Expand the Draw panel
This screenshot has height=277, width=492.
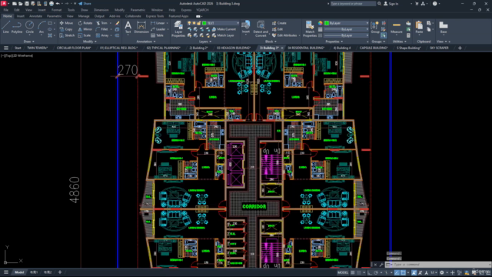coord(29,42)
